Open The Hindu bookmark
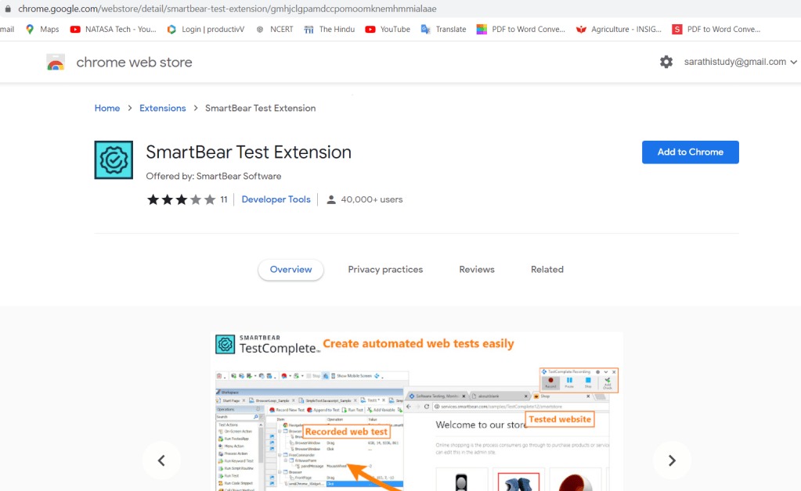The height and width of the screenshot is (491, 801). pos(329,29)
